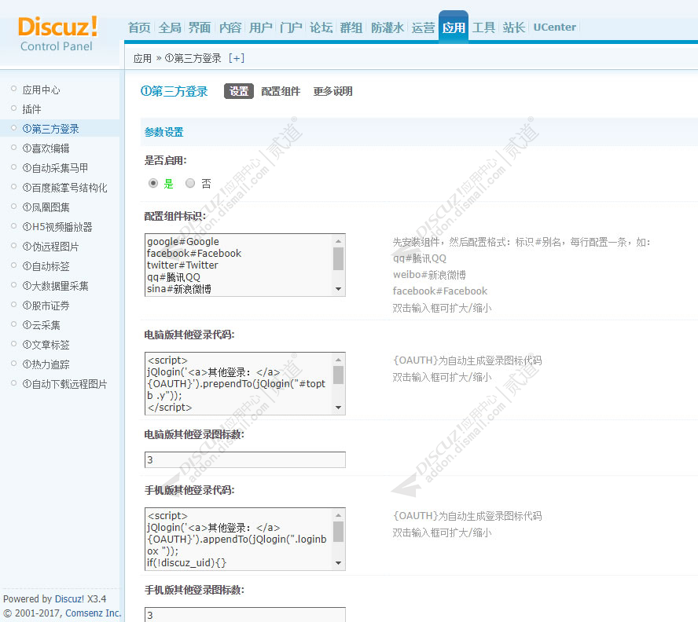Open the 群组 top navigation tab

pos(351,27)
